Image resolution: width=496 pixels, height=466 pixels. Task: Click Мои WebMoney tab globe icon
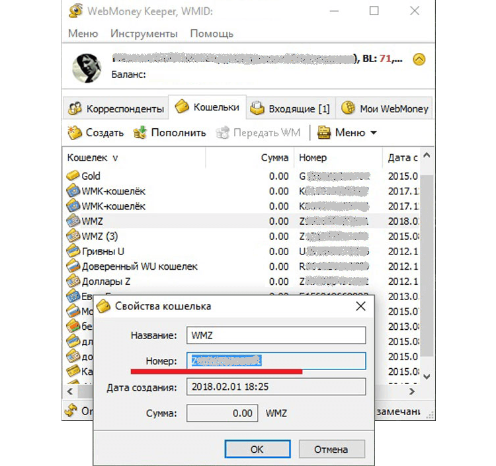click(x=349, y=108)
